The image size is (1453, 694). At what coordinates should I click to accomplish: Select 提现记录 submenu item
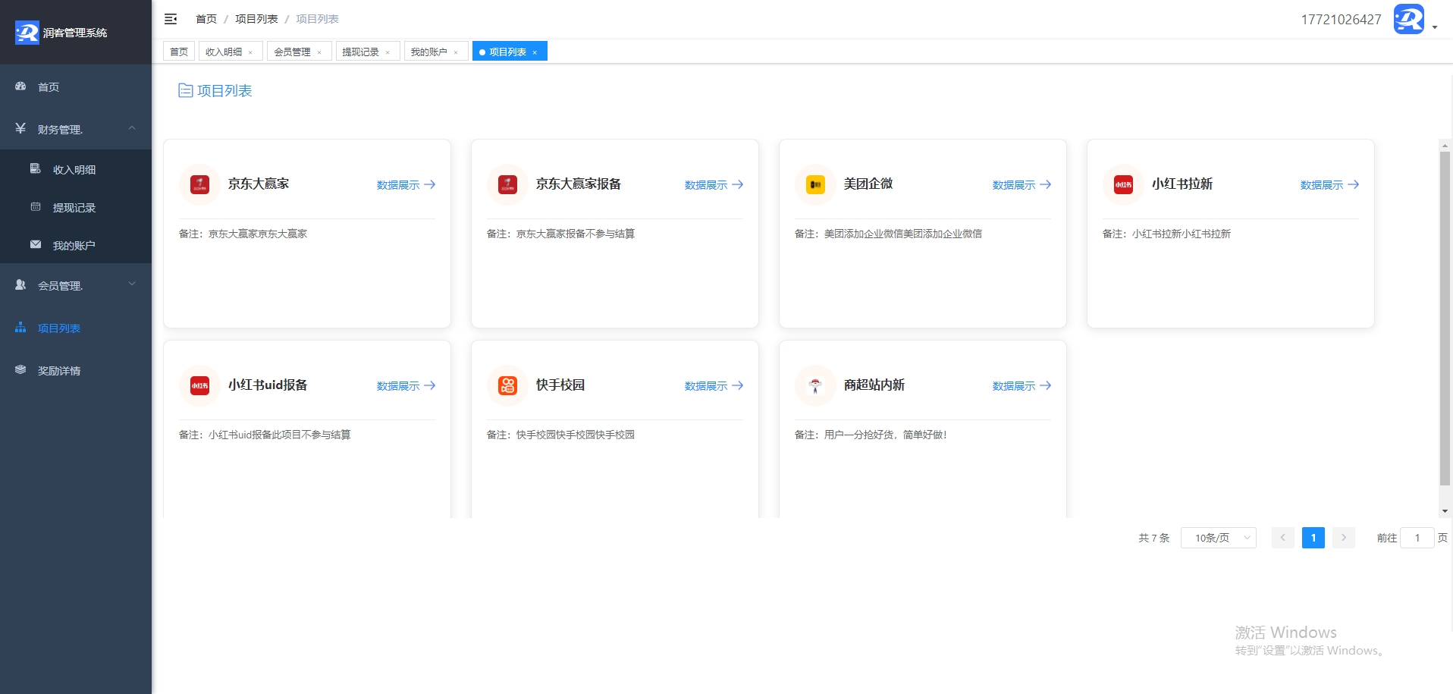pyautogui.click(x=76, y=207)
